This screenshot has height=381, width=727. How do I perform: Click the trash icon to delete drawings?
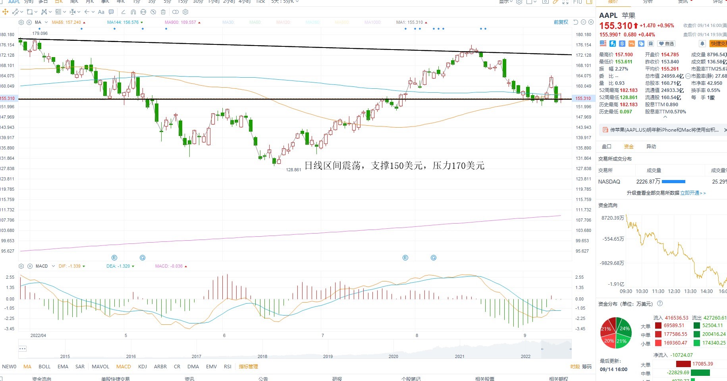point(163,12)
